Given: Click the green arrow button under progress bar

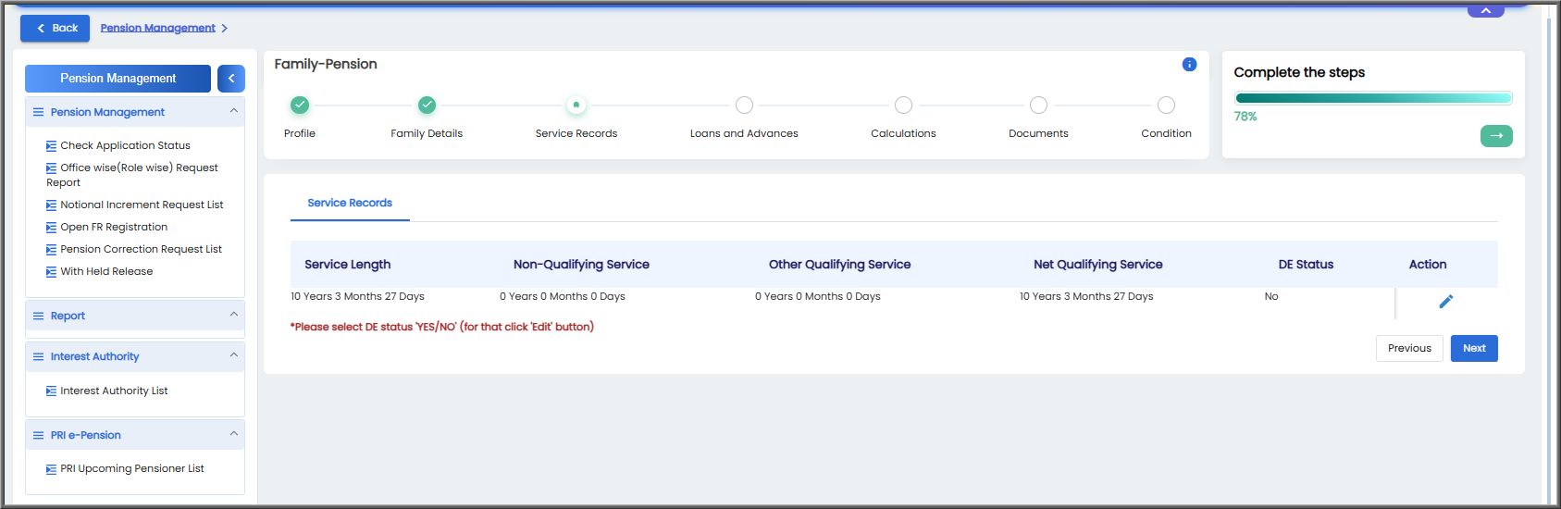Looking at the screenshot, I should pyautogui.click(x=1496, y=136).
